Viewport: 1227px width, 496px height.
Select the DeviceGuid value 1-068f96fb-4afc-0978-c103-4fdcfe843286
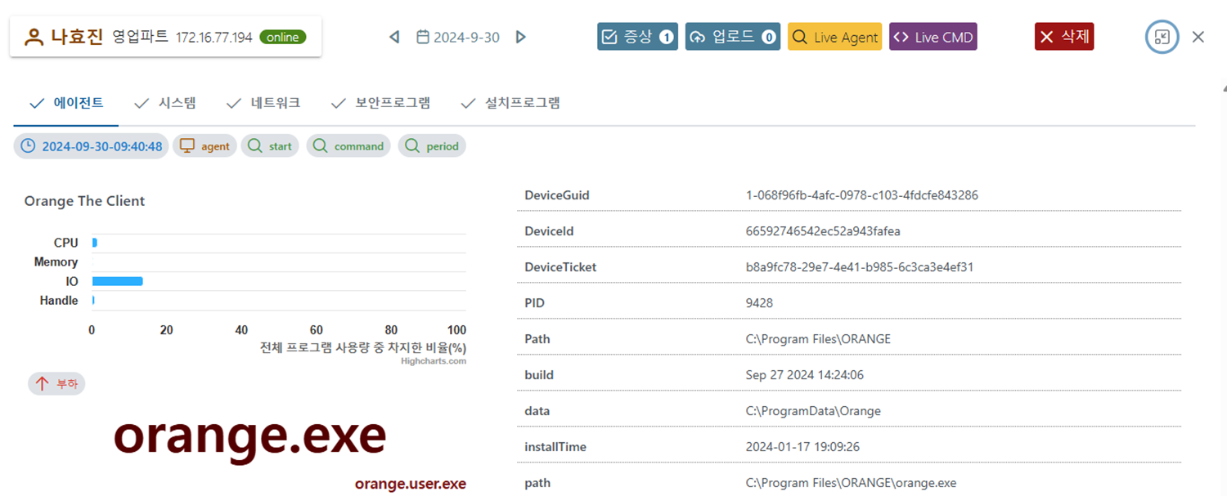[x=862, y=195]
